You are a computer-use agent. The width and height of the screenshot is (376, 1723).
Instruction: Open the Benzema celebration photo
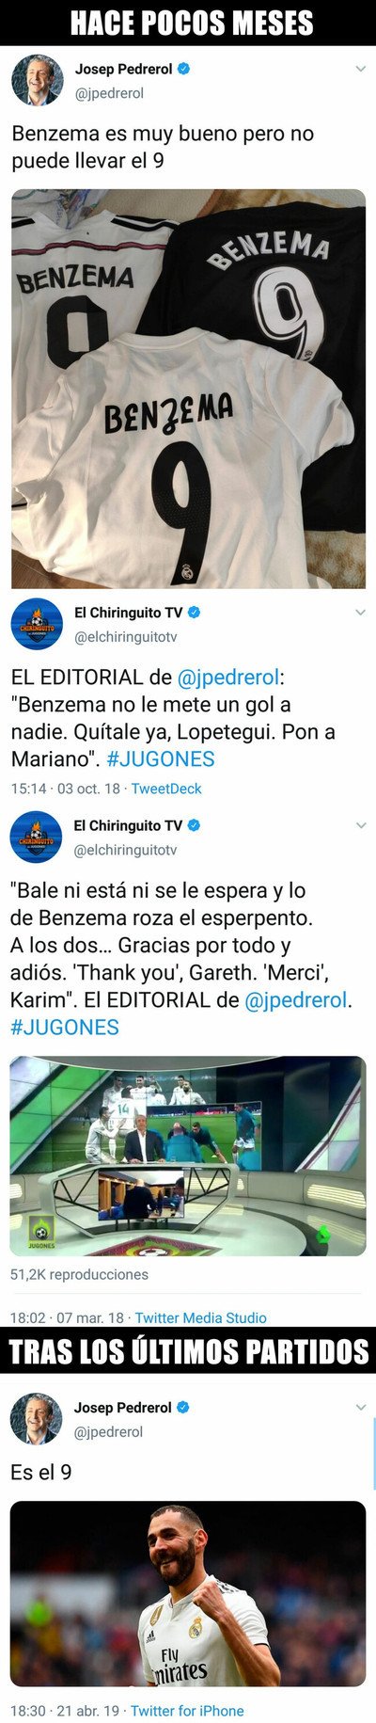coord(188,1593)
